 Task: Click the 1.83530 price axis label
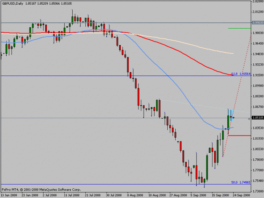coord(258,128)
